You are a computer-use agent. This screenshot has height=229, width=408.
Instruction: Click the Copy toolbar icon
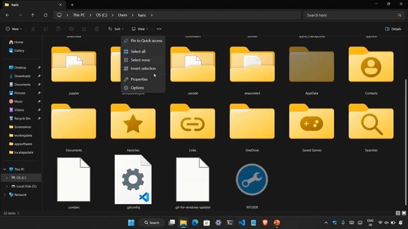(46, 29)
